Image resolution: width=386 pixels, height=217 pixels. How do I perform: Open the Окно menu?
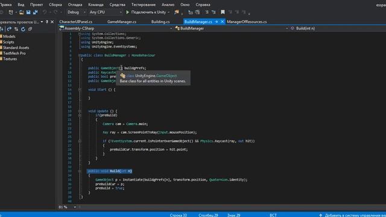[185, 5]
